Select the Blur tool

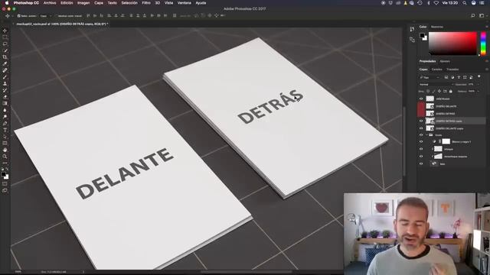click(x=5, y=110)
